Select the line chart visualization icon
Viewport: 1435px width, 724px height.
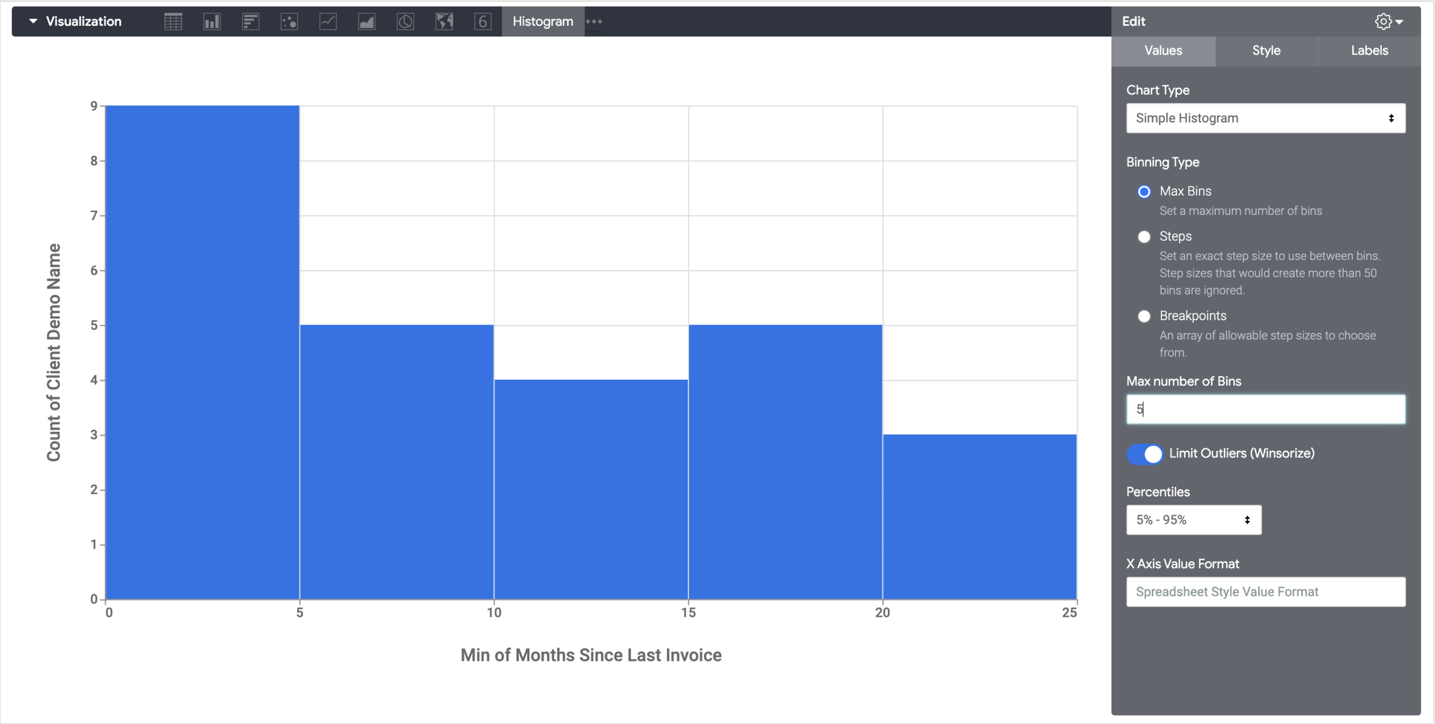point(328,22)
